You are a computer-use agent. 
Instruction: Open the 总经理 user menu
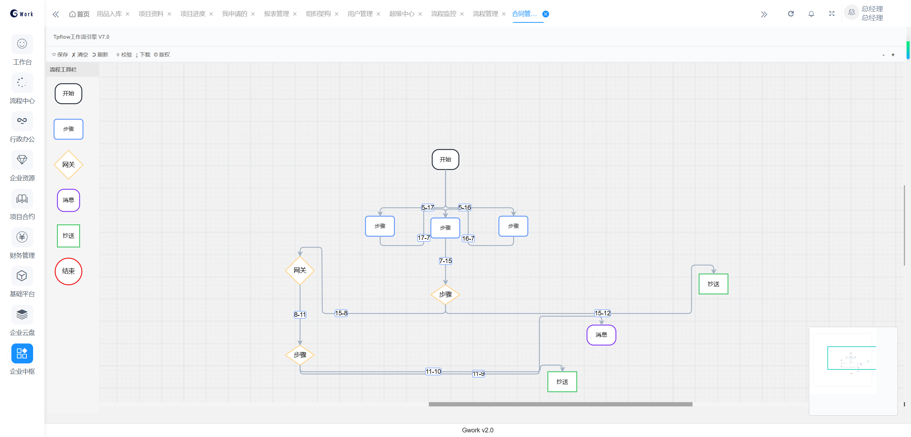click(872, 14)
